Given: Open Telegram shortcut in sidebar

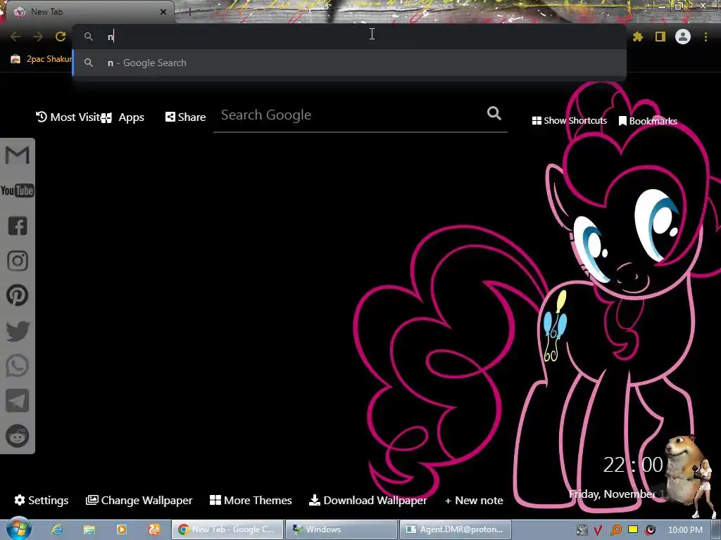Looking at the screenshot, I should tap(17, 401).
